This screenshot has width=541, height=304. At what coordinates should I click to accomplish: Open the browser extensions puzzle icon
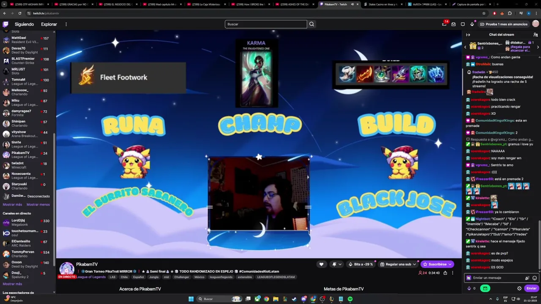point(510,13)
